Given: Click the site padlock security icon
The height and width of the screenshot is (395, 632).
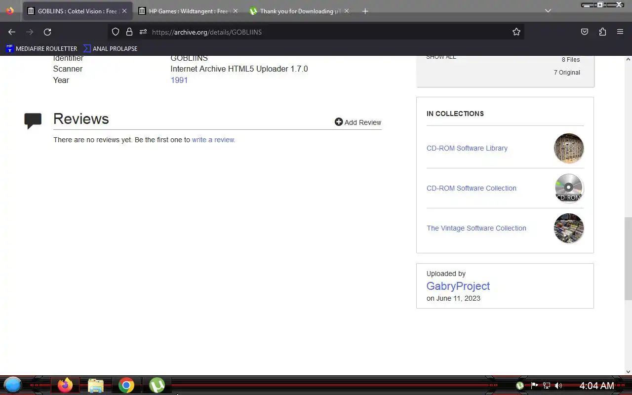Looking at the screenshot, I should (129, 32).
